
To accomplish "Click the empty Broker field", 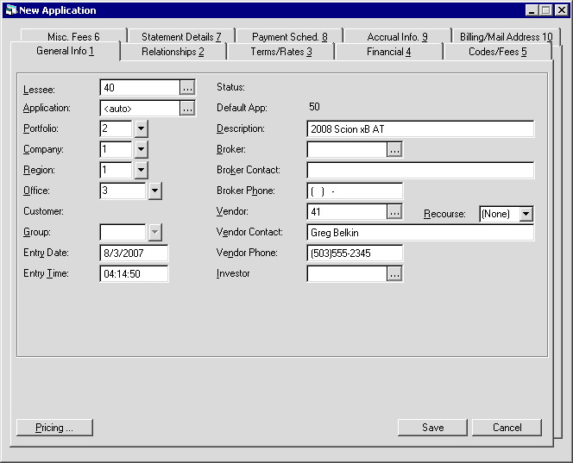I will pos(347,150).
